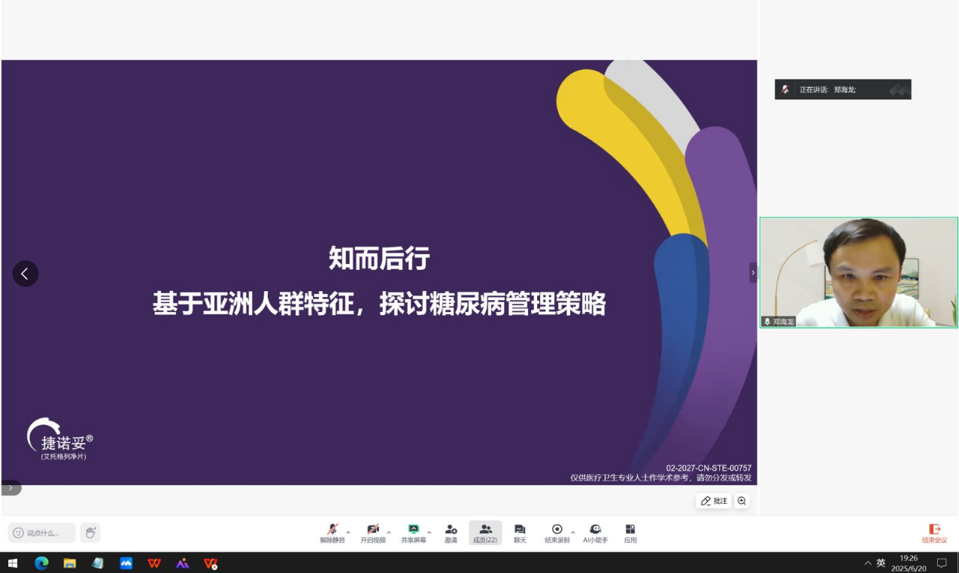Viewport: 959px width, 573px height.
Task: Open the 应用 apps icon
Action: point(630,533)
